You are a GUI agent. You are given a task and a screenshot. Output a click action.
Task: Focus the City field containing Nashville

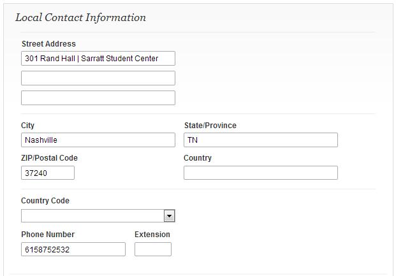(98, 140)
